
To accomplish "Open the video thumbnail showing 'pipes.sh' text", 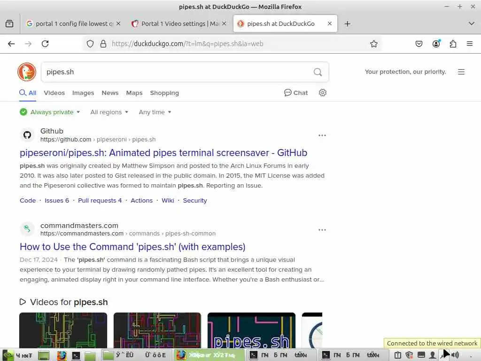I will 252,330.
